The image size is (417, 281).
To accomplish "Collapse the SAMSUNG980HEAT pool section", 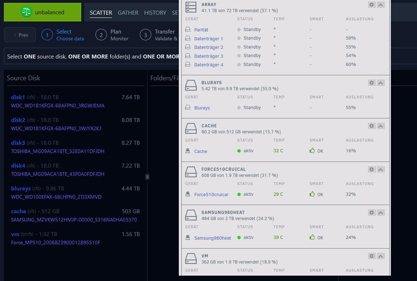I will pyautogui.click(x=381, y=212).
